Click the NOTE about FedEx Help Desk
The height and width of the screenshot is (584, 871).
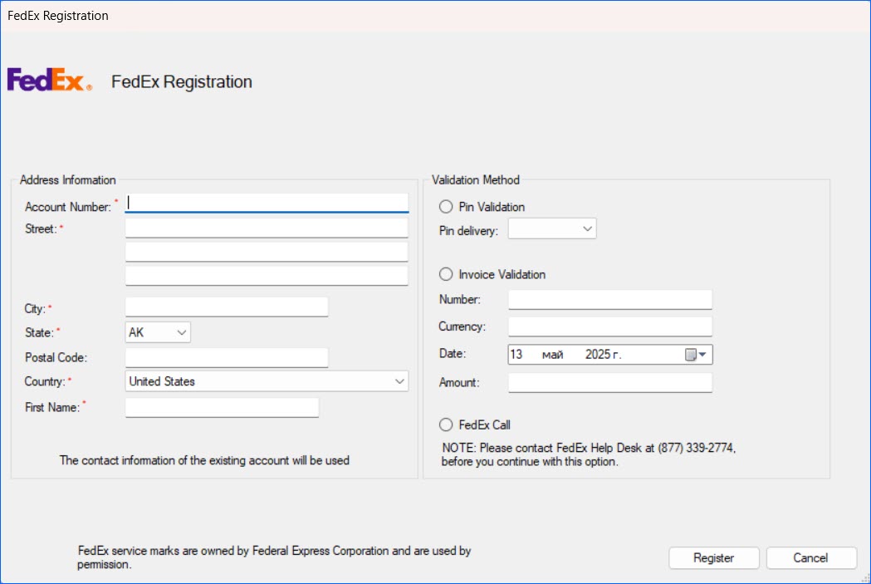tap(588, 454)
